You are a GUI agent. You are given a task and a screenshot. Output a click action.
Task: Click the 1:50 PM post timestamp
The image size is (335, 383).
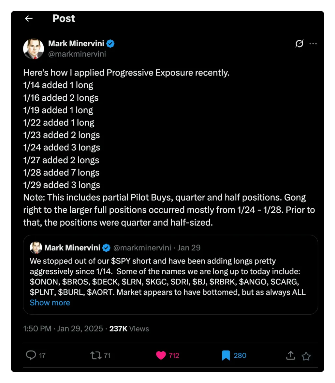click(x=37, y=329)
